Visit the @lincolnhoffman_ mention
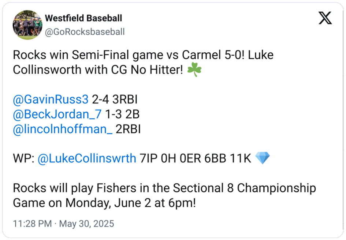 click(63, 130)
